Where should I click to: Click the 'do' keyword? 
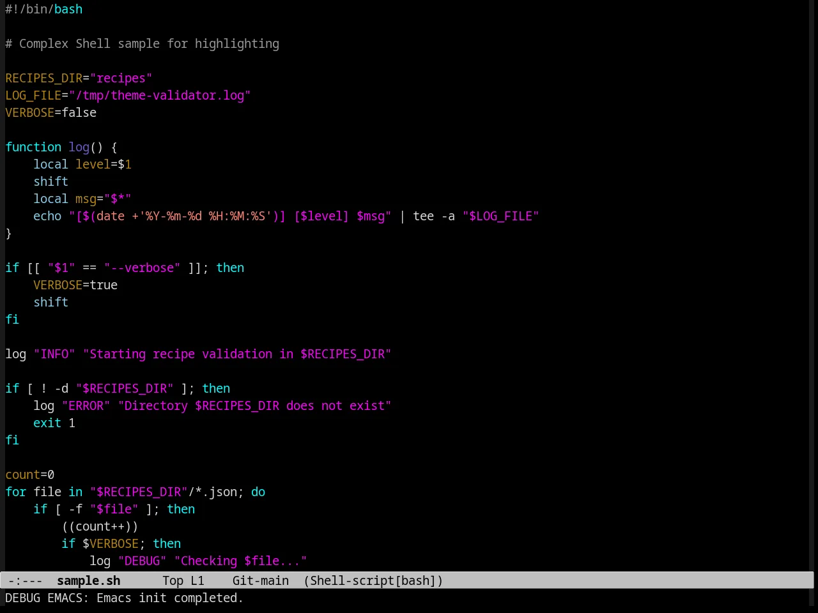pyautogui.click(x=258, y=492)
